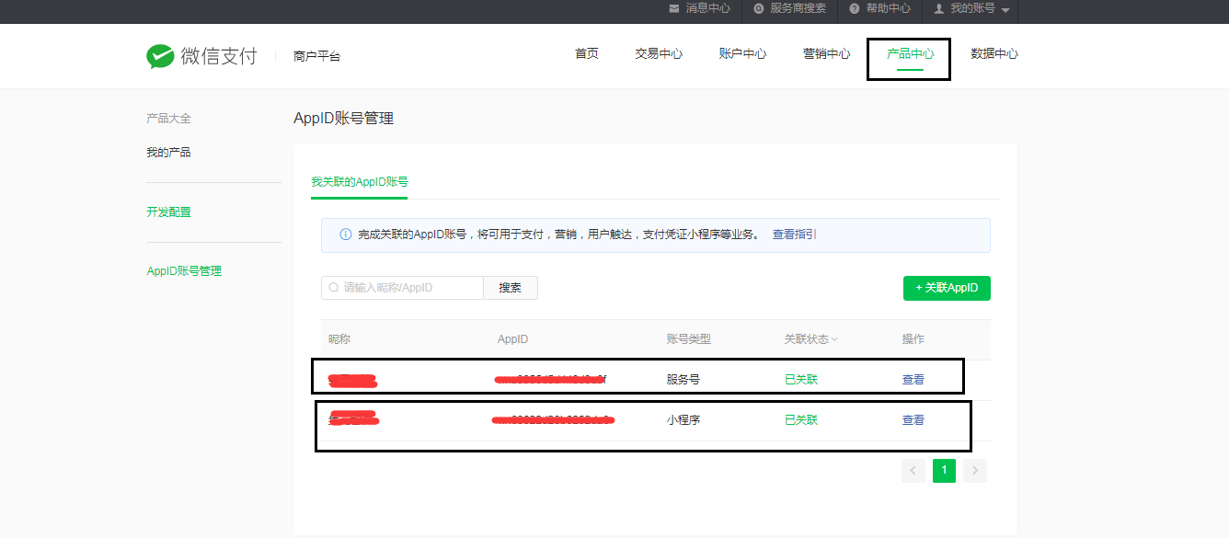Click 查看 on the 服务号 row
This screenshot has height=538, width=1229.
click(x=913, y=378)
